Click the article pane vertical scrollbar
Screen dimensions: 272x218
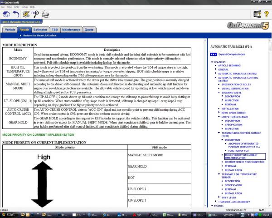[205, 123]
